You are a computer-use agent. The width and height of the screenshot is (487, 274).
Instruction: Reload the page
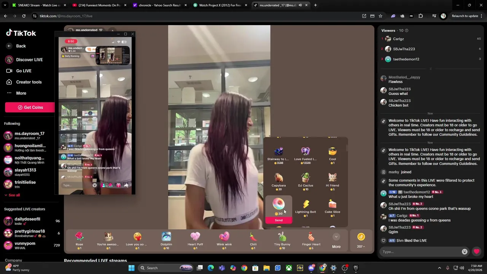(24, 16)
